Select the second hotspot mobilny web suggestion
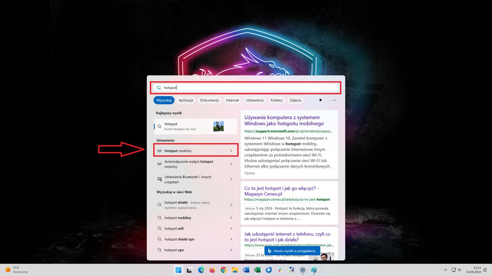 click(x=196, y=218)
